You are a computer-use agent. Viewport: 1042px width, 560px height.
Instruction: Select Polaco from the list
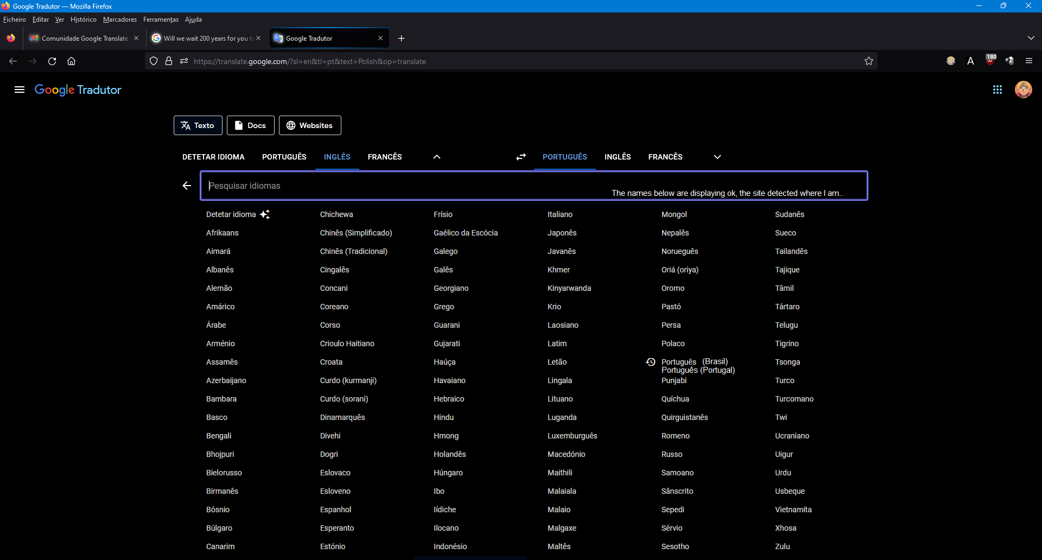click(x=673, y=343)
